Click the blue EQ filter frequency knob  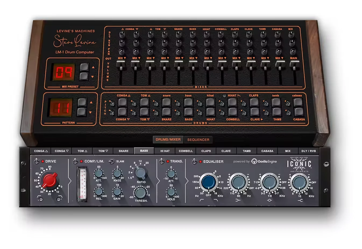click(209, 182)
